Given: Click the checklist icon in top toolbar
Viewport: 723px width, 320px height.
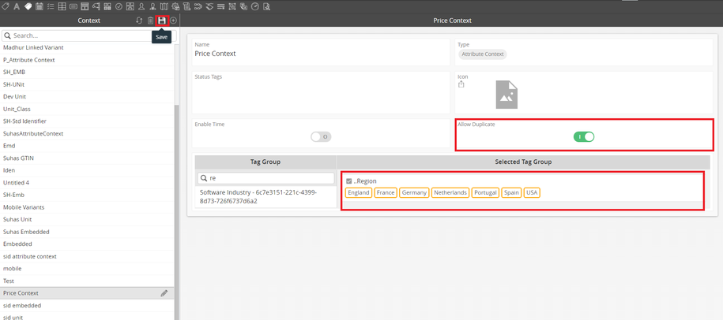Looking at the screenshot, I should coord(51,6).
